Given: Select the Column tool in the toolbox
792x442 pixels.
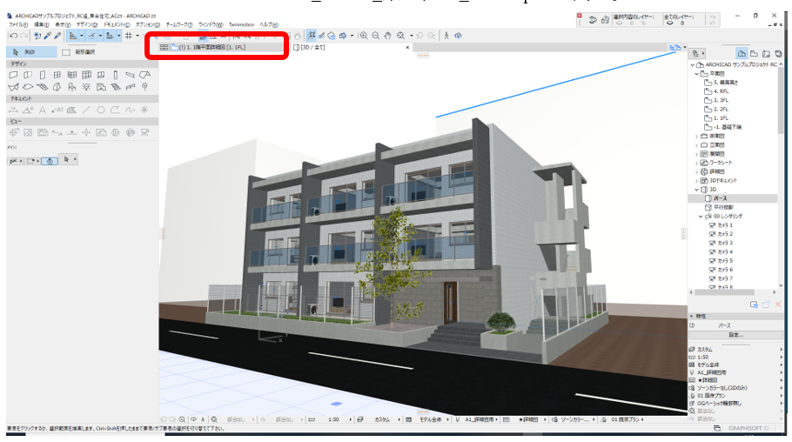Looking at the screenshot, I should point(115,75).
